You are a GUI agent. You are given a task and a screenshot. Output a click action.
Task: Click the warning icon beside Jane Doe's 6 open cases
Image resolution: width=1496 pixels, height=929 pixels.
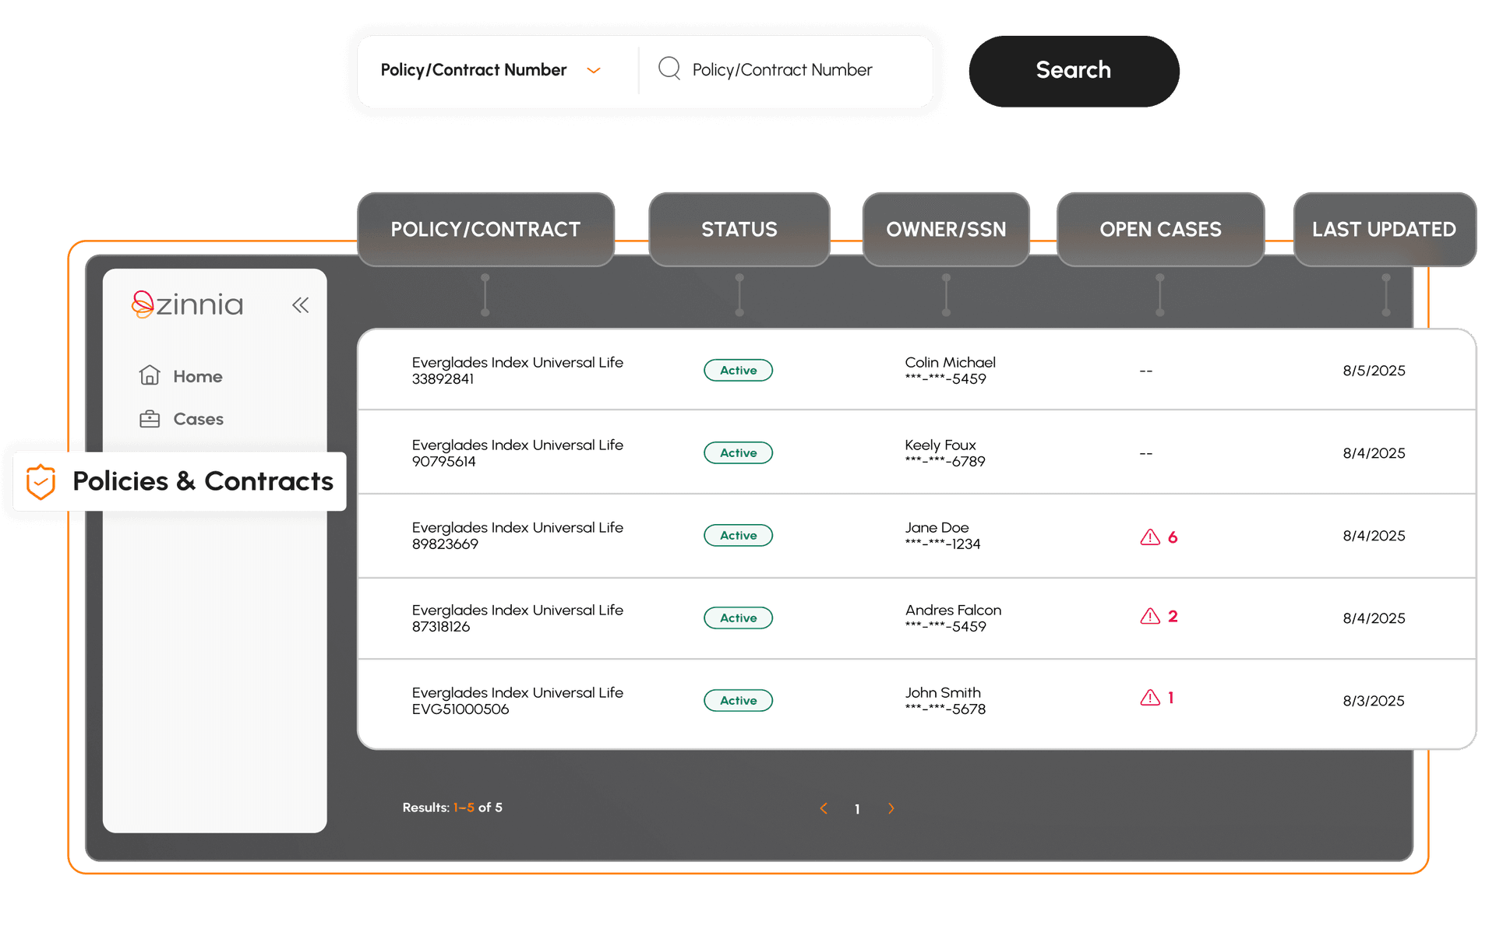(1148, 537)
